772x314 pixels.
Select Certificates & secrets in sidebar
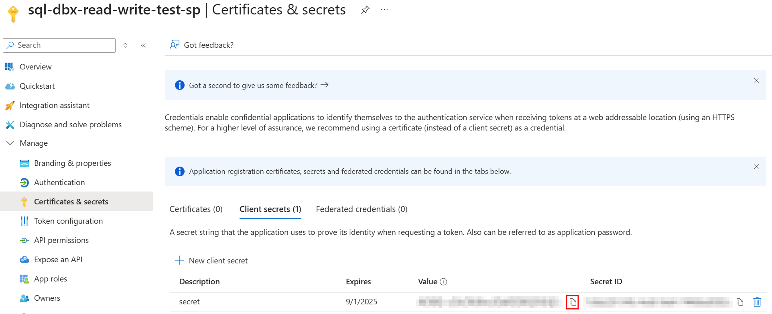(76, 202)
